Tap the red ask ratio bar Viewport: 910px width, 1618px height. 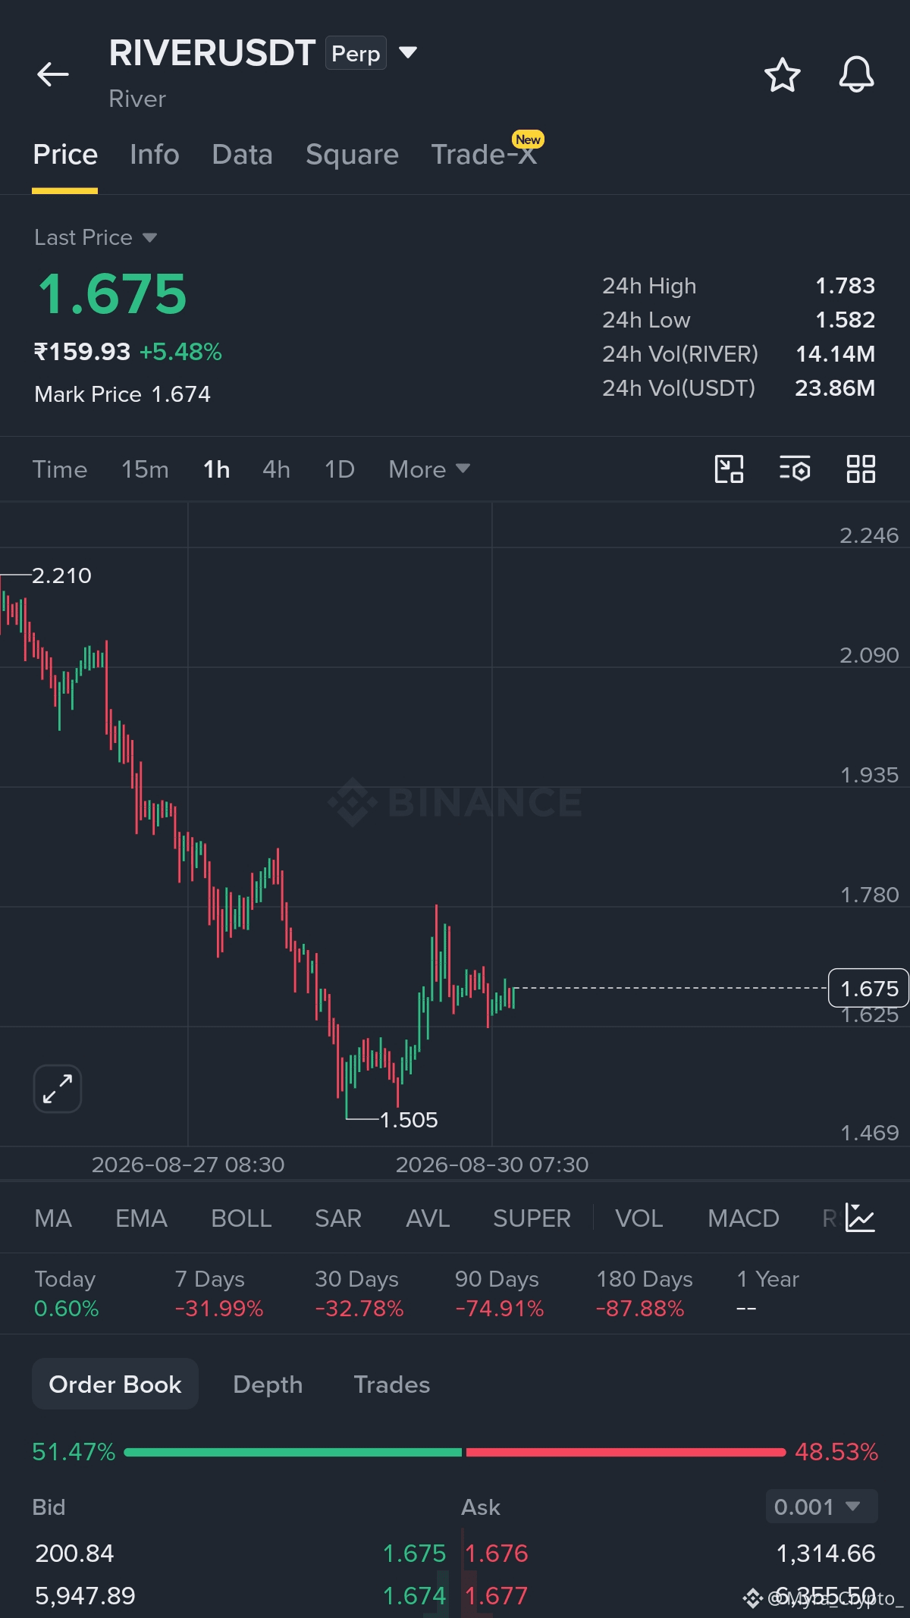(x=626, y=1452)
